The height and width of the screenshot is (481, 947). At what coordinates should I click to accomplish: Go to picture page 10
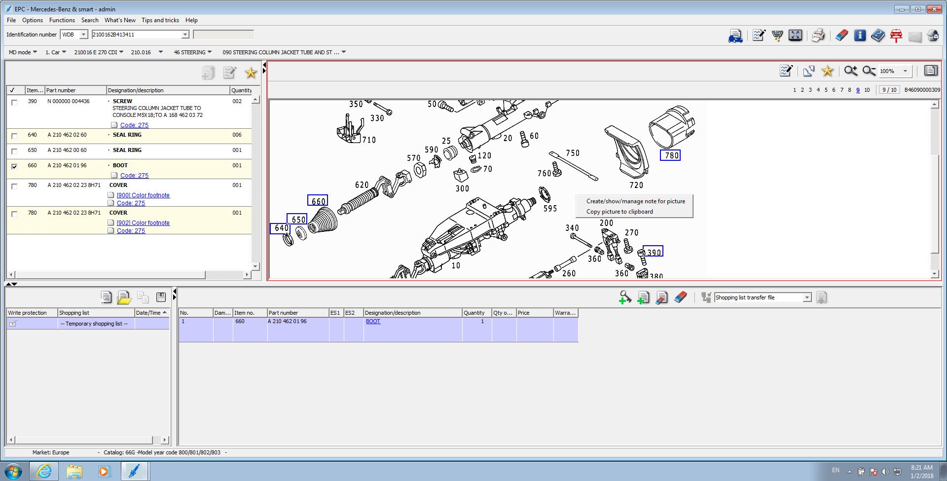pos(867,90)
